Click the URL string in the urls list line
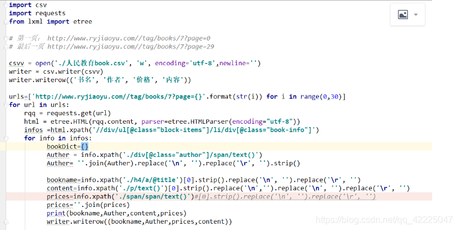The image size is (458, 230). click(x=119, y=97)
